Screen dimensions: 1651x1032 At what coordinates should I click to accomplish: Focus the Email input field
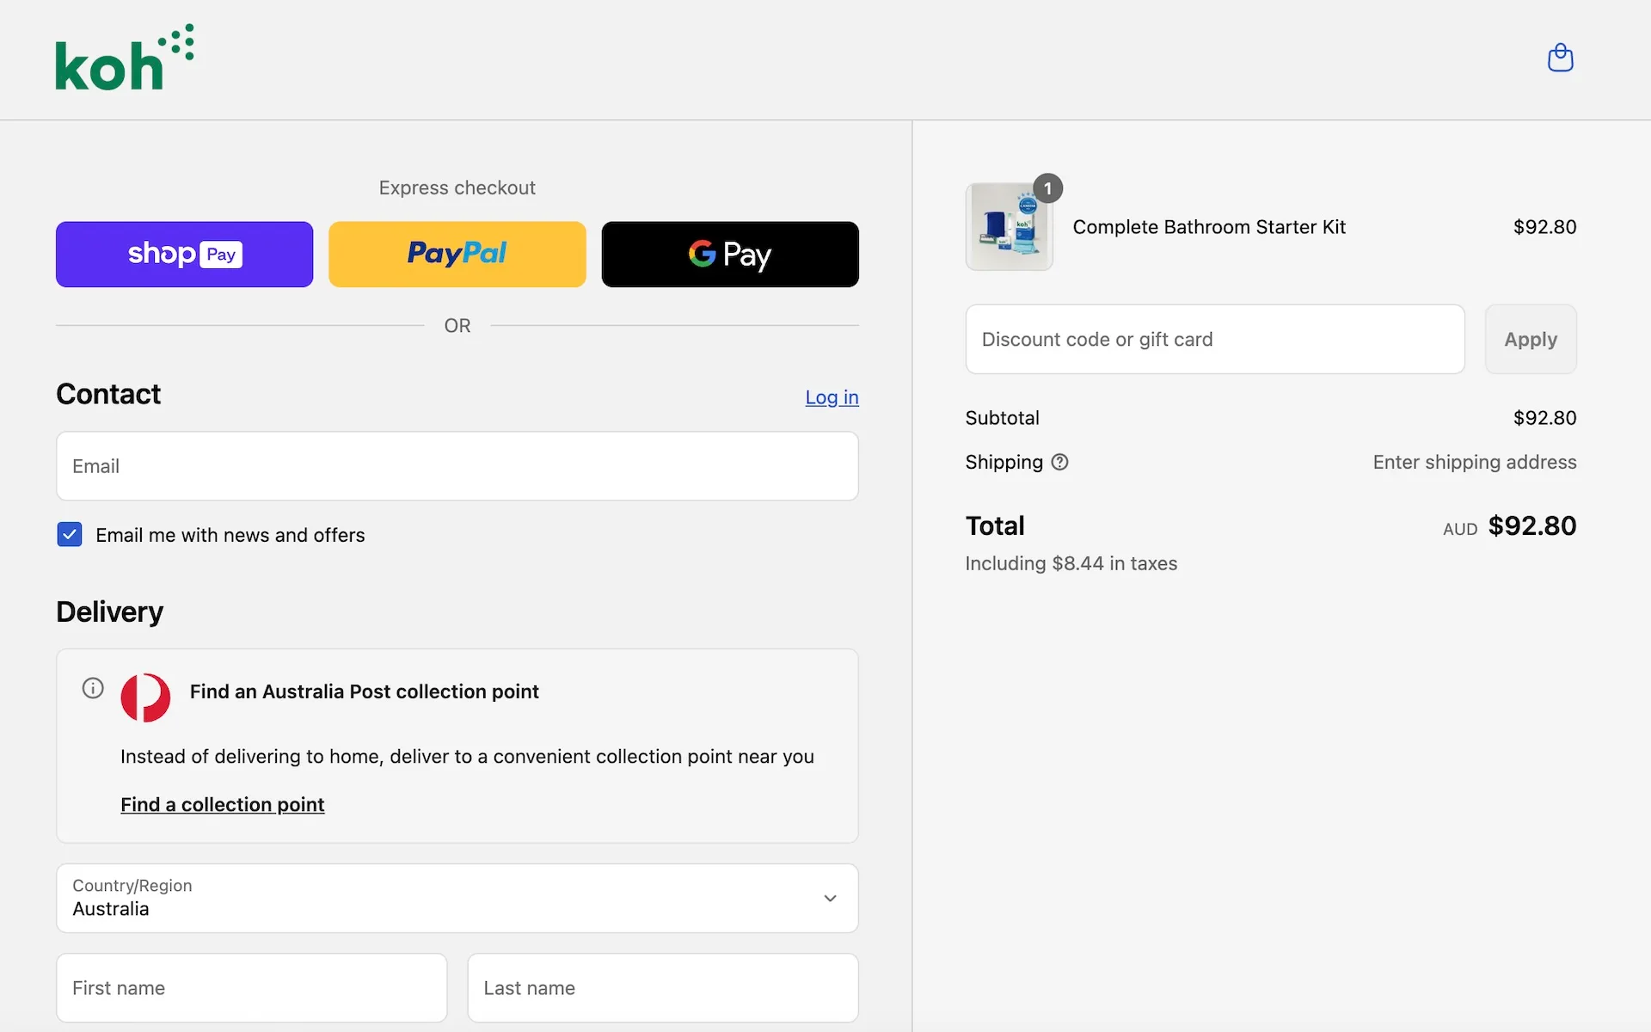(x=457, y=466)
